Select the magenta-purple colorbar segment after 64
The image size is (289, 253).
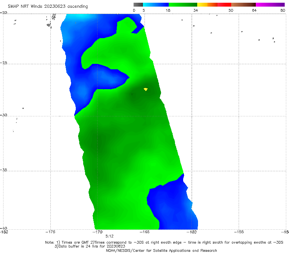(270, 5)
